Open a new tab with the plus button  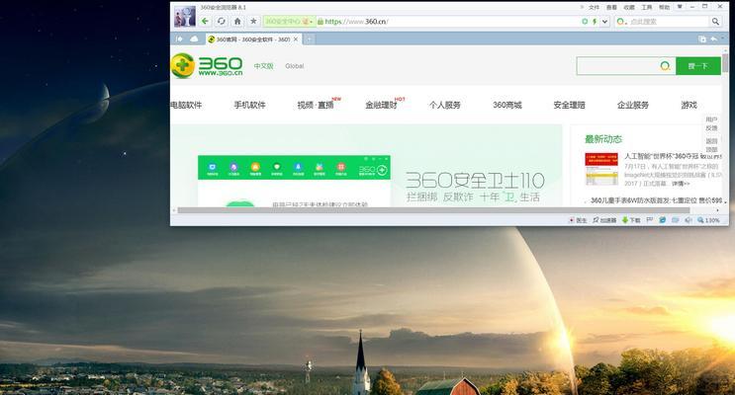coord(309,39)
